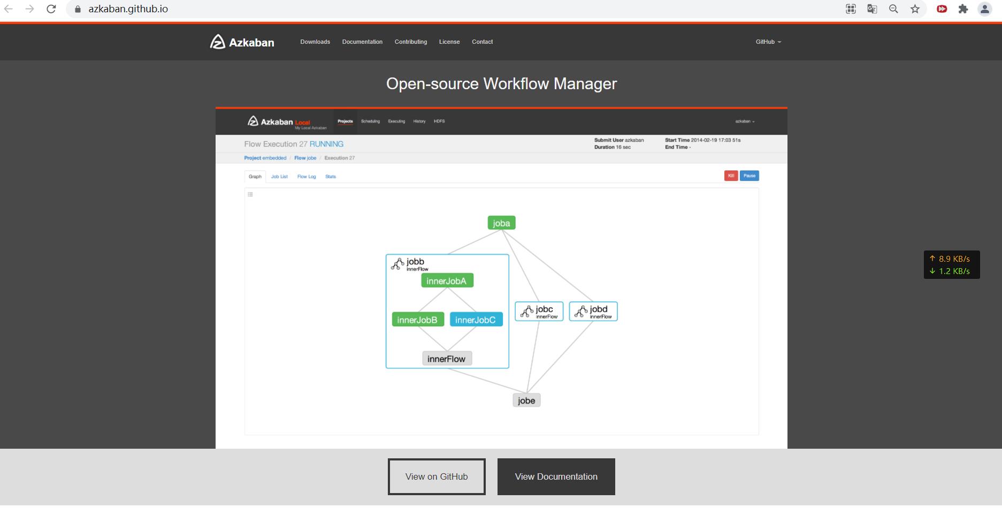Click the View Documentation button
This screenshot has width=1002, height=508.
556,476
